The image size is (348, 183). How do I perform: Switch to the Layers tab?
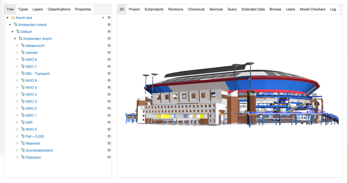pyautogui.click(x=38, y=9)
